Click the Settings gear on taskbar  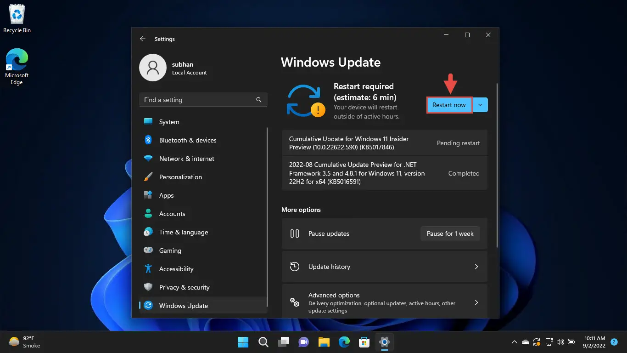coord(385,342)
